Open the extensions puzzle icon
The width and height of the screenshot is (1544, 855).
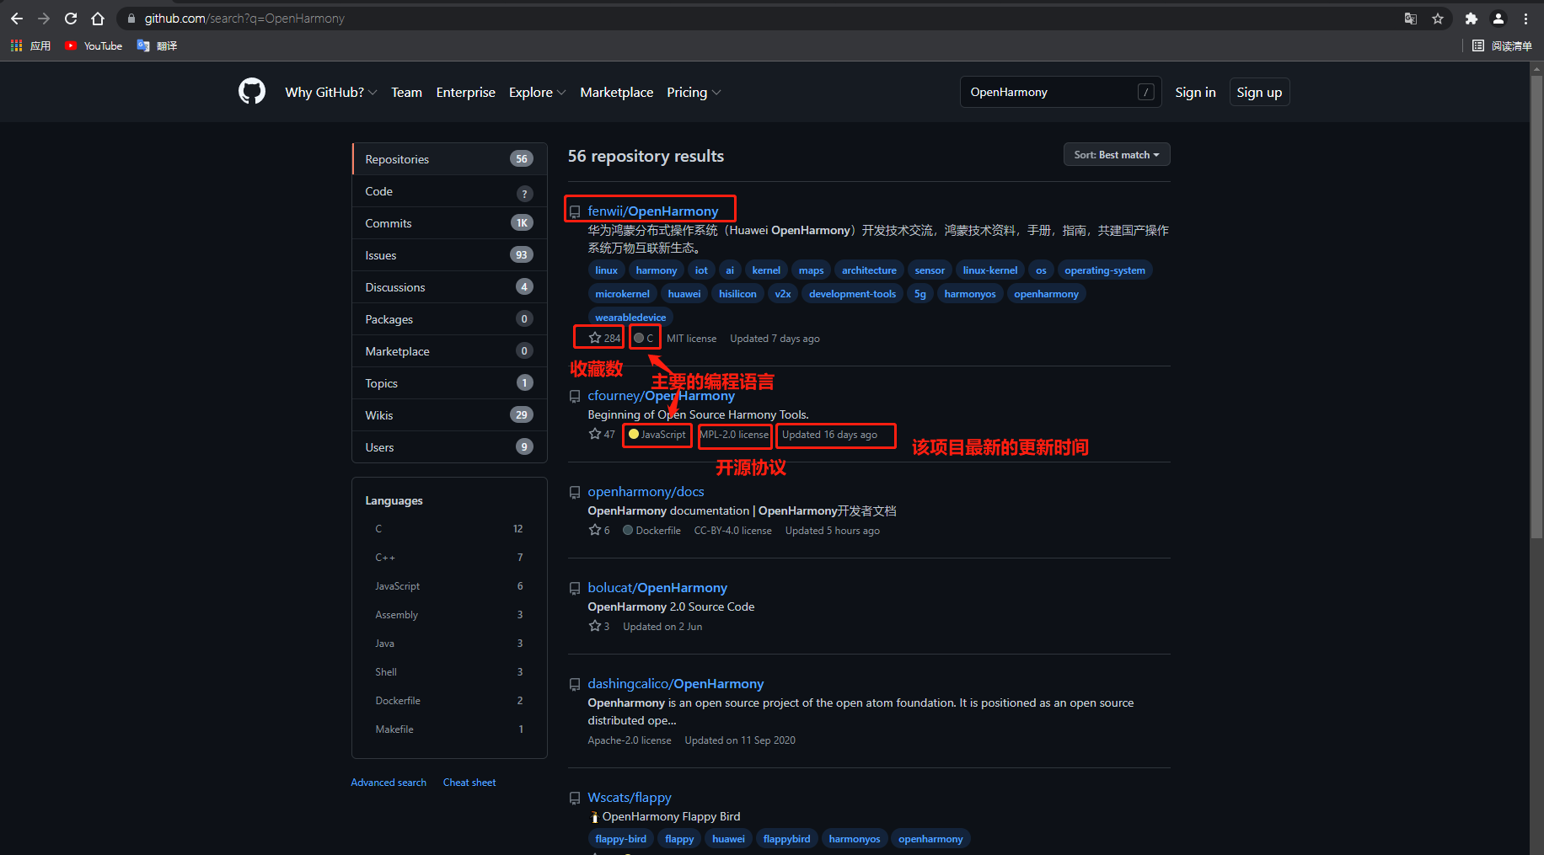tap(1472, 19)
